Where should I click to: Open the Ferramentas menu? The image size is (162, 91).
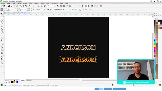55,3
